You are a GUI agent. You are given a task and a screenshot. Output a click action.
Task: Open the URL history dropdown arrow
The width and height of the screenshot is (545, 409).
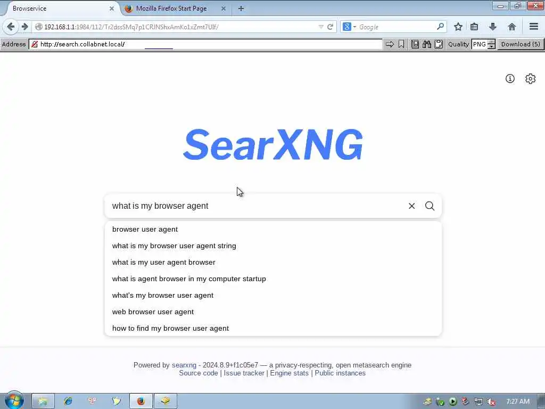coord(321,27)
